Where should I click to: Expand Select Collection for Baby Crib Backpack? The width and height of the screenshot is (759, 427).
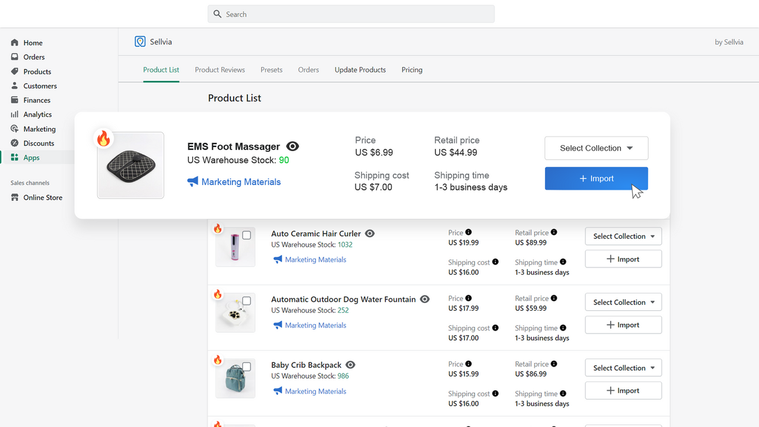coord(623,367)
